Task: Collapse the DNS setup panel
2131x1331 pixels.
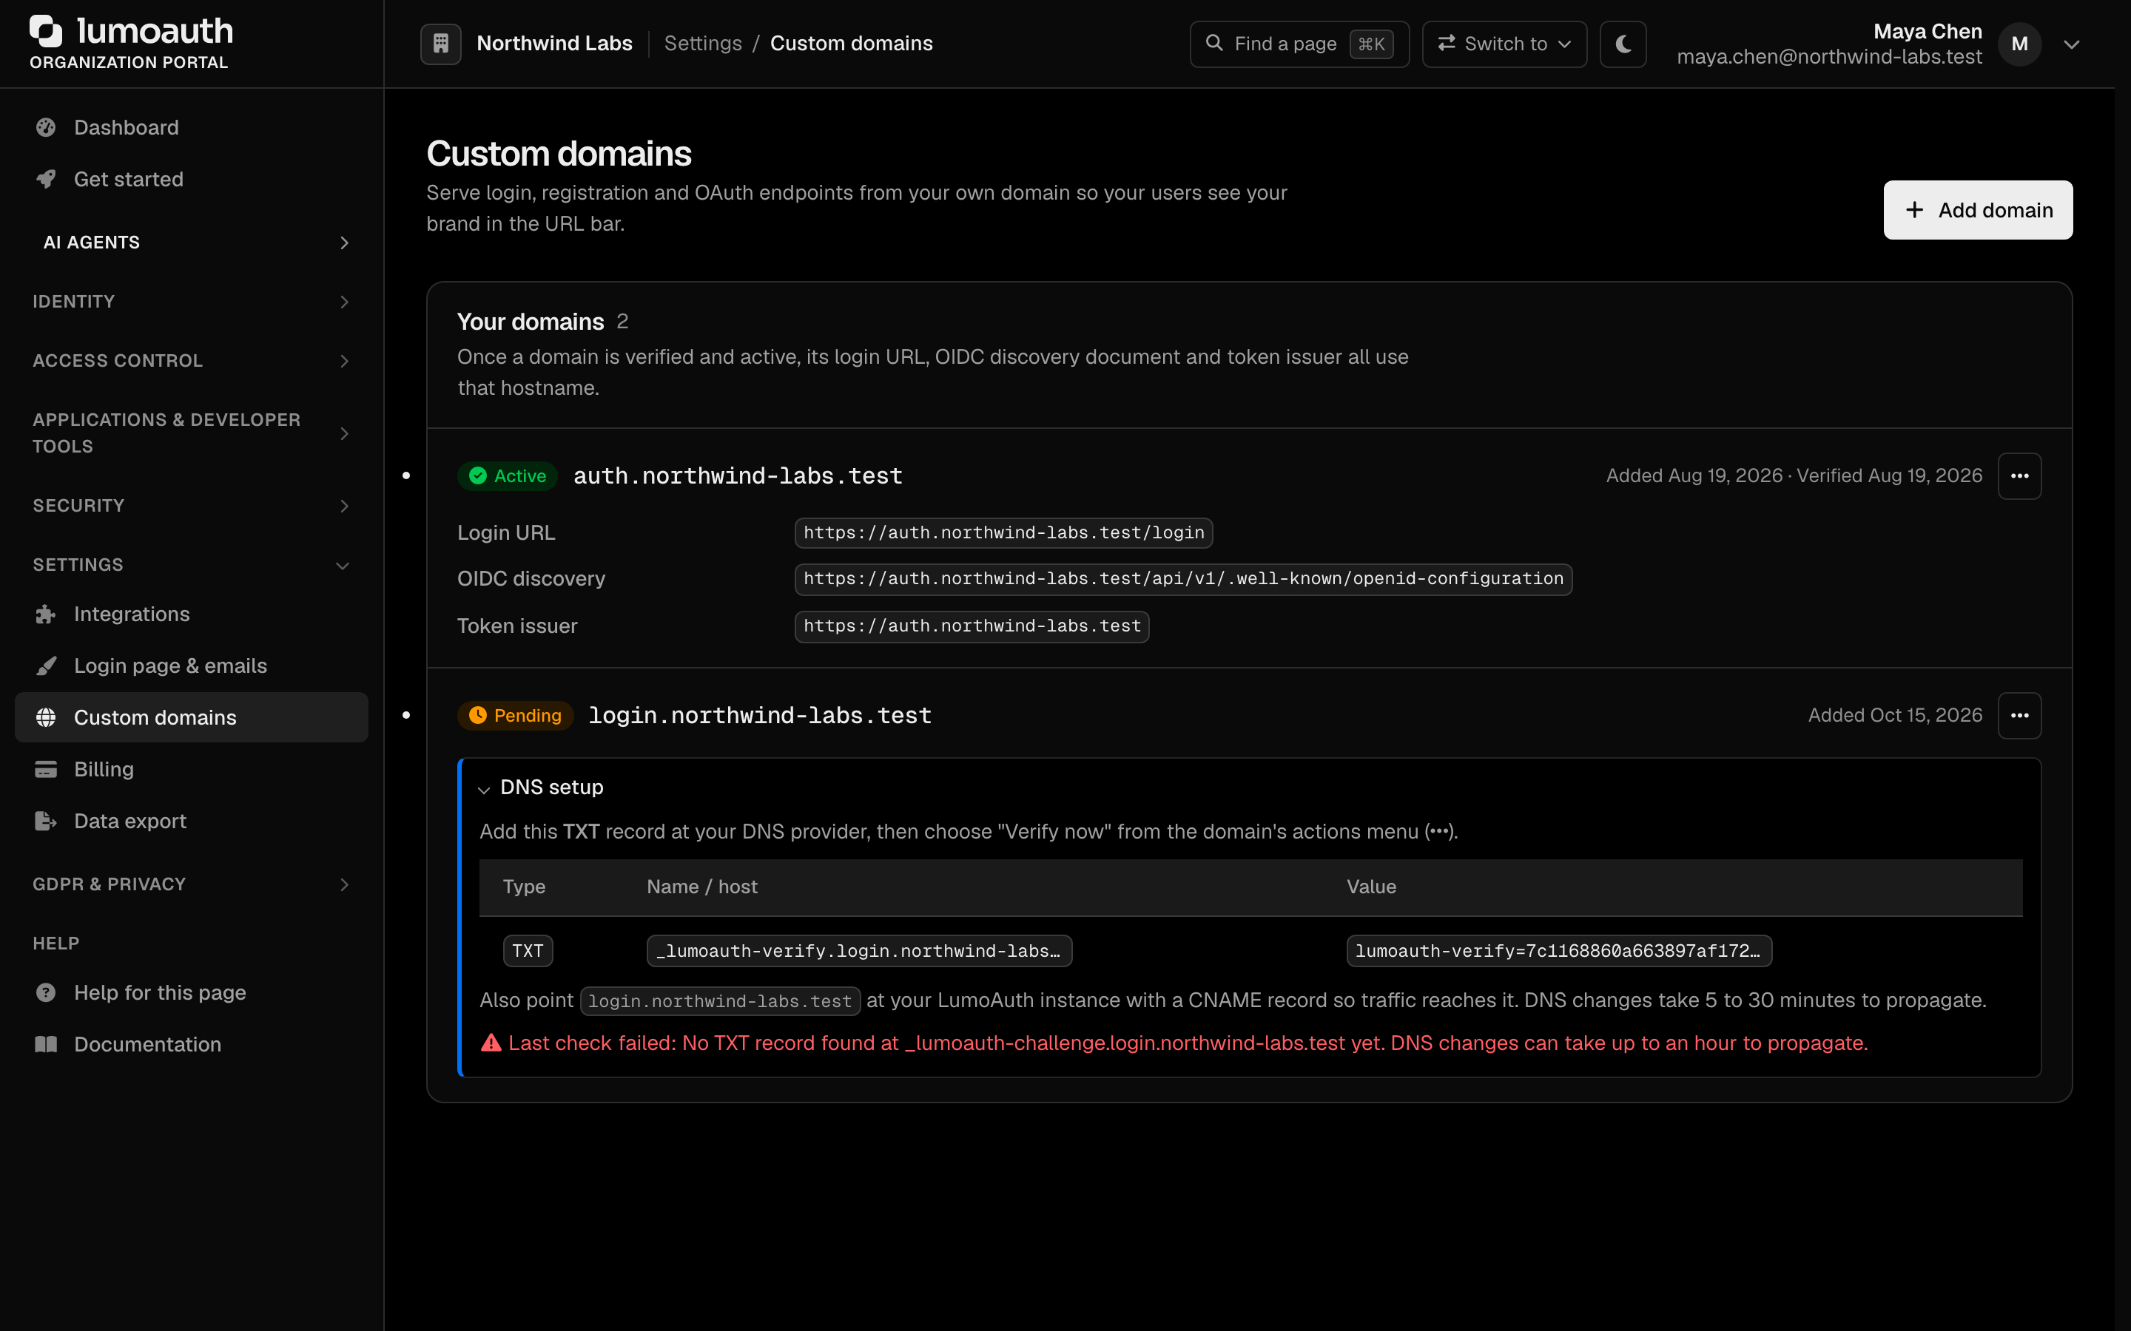Action: [542, 788]
